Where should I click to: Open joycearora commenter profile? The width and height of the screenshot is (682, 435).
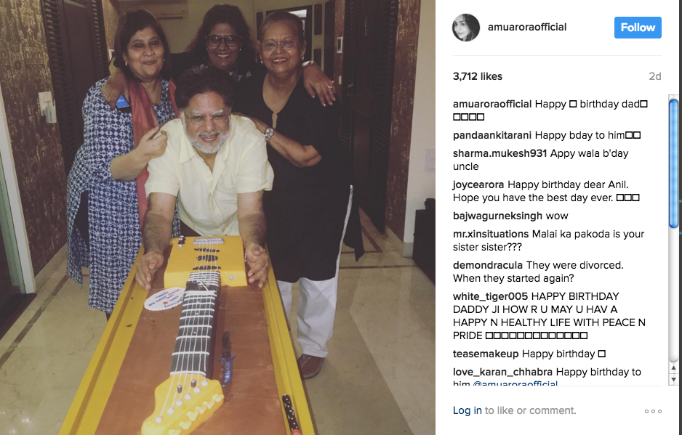(478, 184)
